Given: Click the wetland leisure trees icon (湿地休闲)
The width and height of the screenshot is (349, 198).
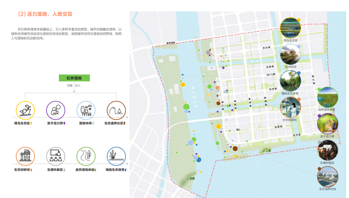Looking at the screenshot, I should pos(86,110).
